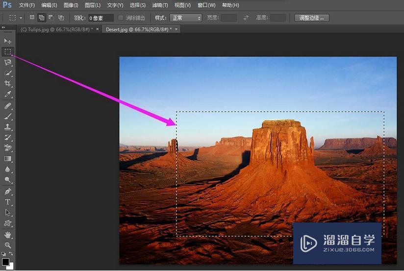
Task: Open the 文字(Y) menu
Action: pos(115,5)
